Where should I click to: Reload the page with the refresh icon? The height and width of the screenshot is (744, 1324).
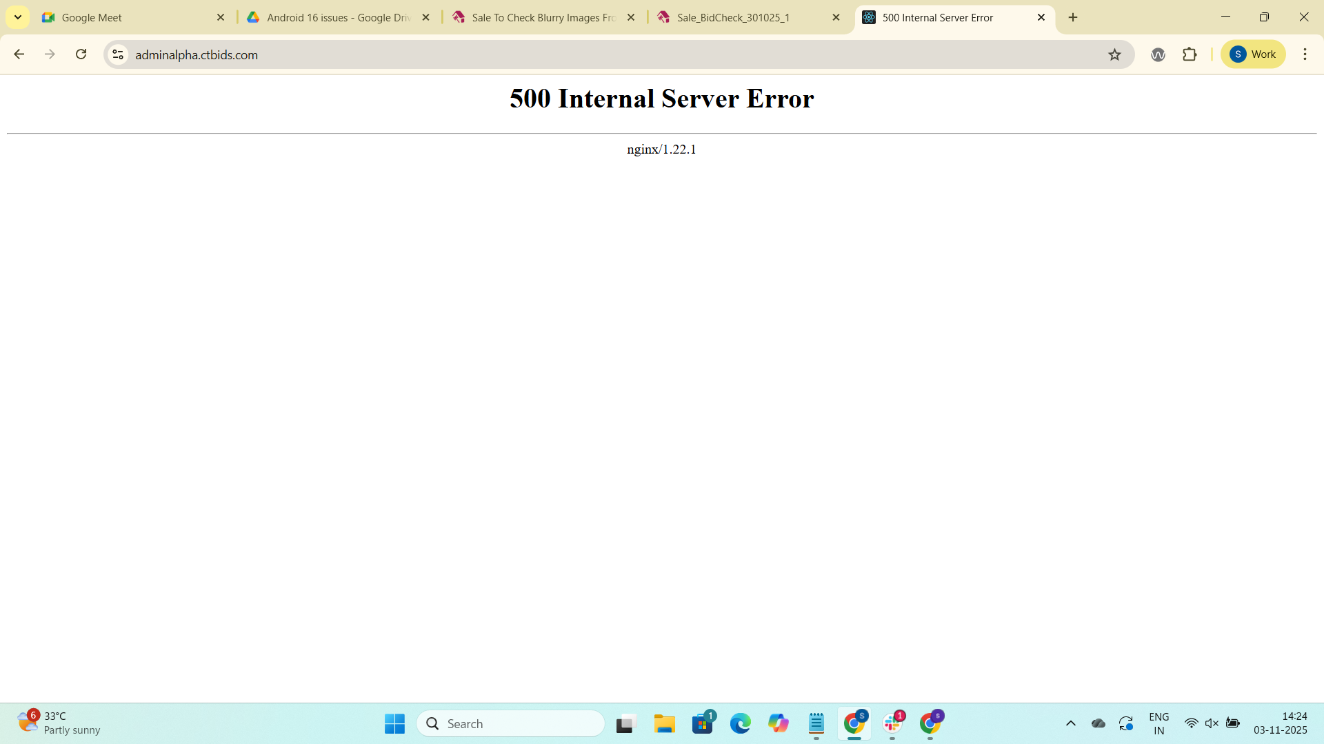tap(81, 54)
